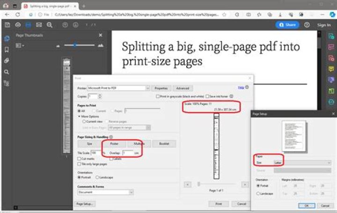Select the Multiple page sizing tab

click(x=139, y=144)
